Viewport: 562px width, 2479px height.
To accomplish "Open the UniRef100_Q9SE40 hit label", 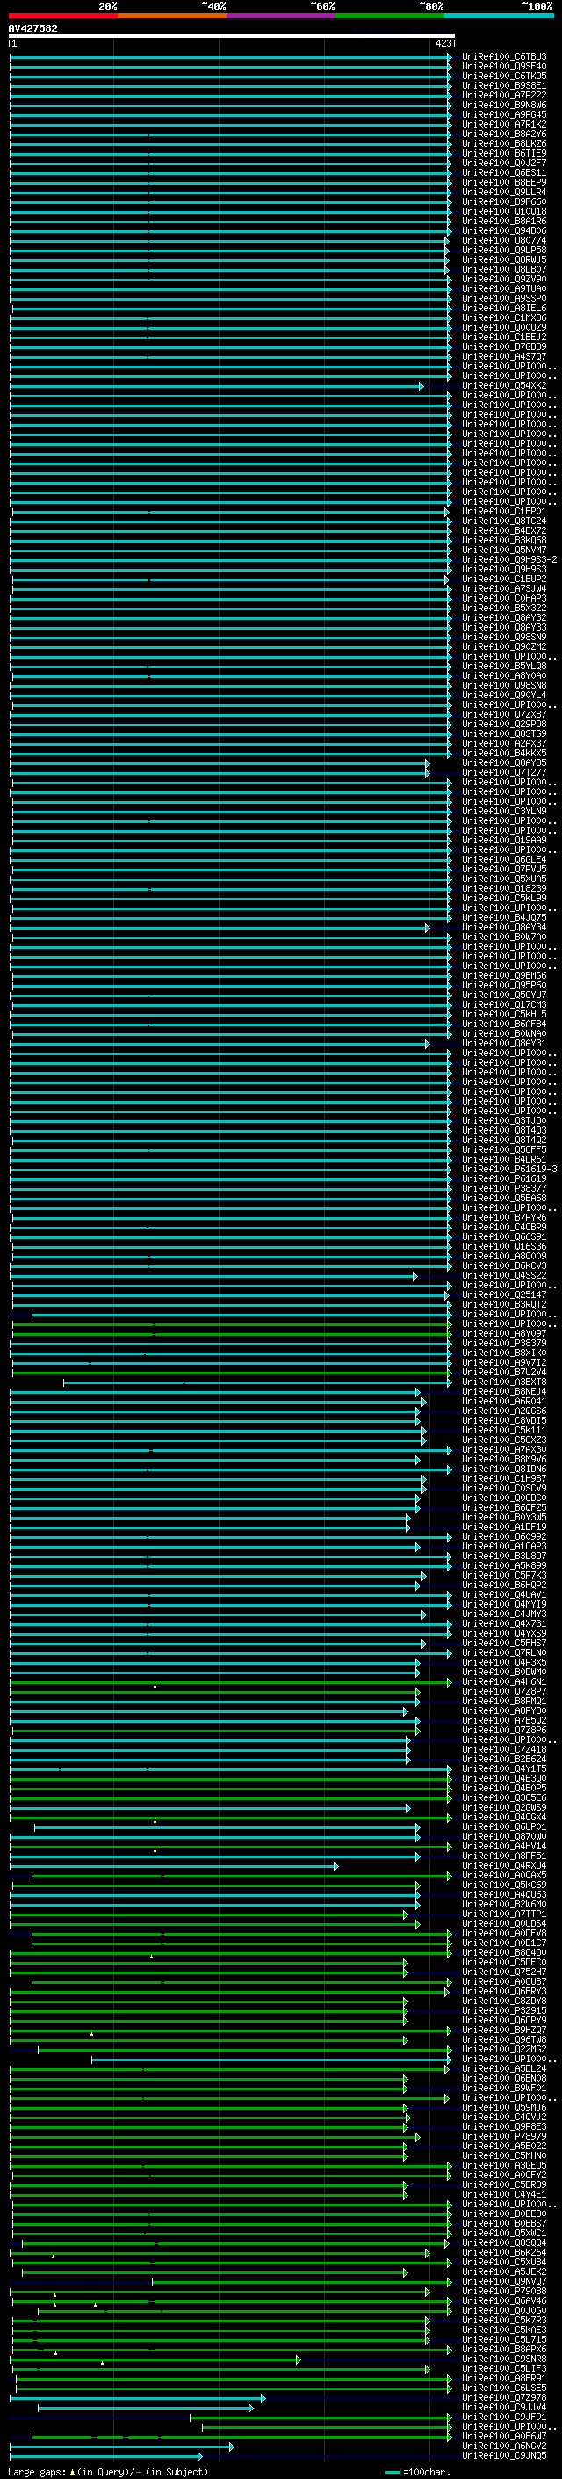I will pyautogui.click(x=504, y=67).
